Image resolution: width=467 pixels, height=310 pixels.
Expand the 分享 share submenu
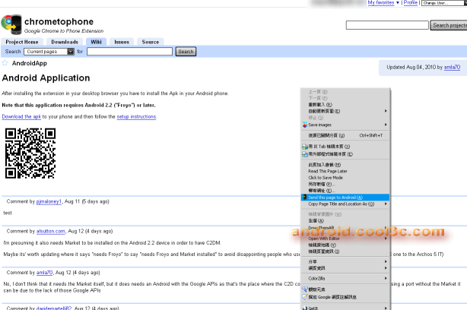[x=345, y=261]
